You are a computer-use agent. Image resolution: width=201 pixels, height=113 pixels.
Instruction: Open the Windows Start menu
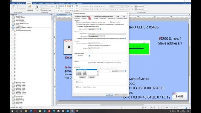click(12, 111)
